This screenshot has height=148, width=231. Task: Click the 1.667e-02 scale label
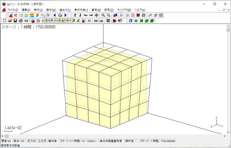13,128
